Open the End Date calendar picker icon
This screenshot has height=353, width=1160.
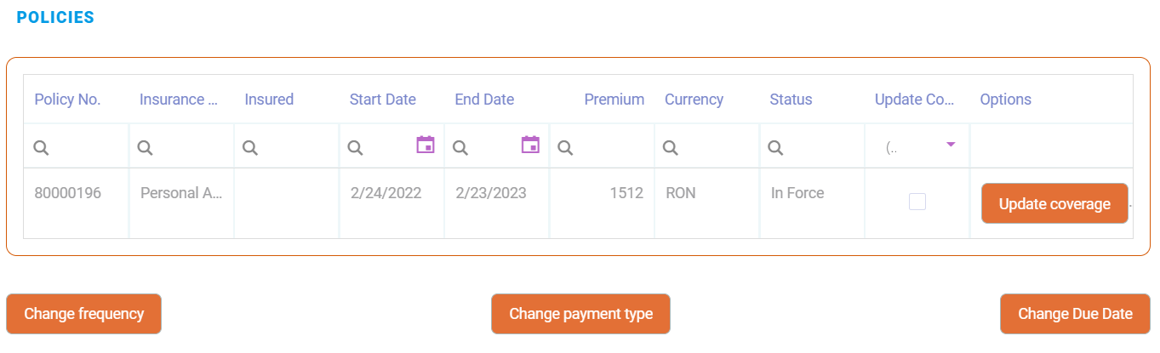[x=530, y=145]
